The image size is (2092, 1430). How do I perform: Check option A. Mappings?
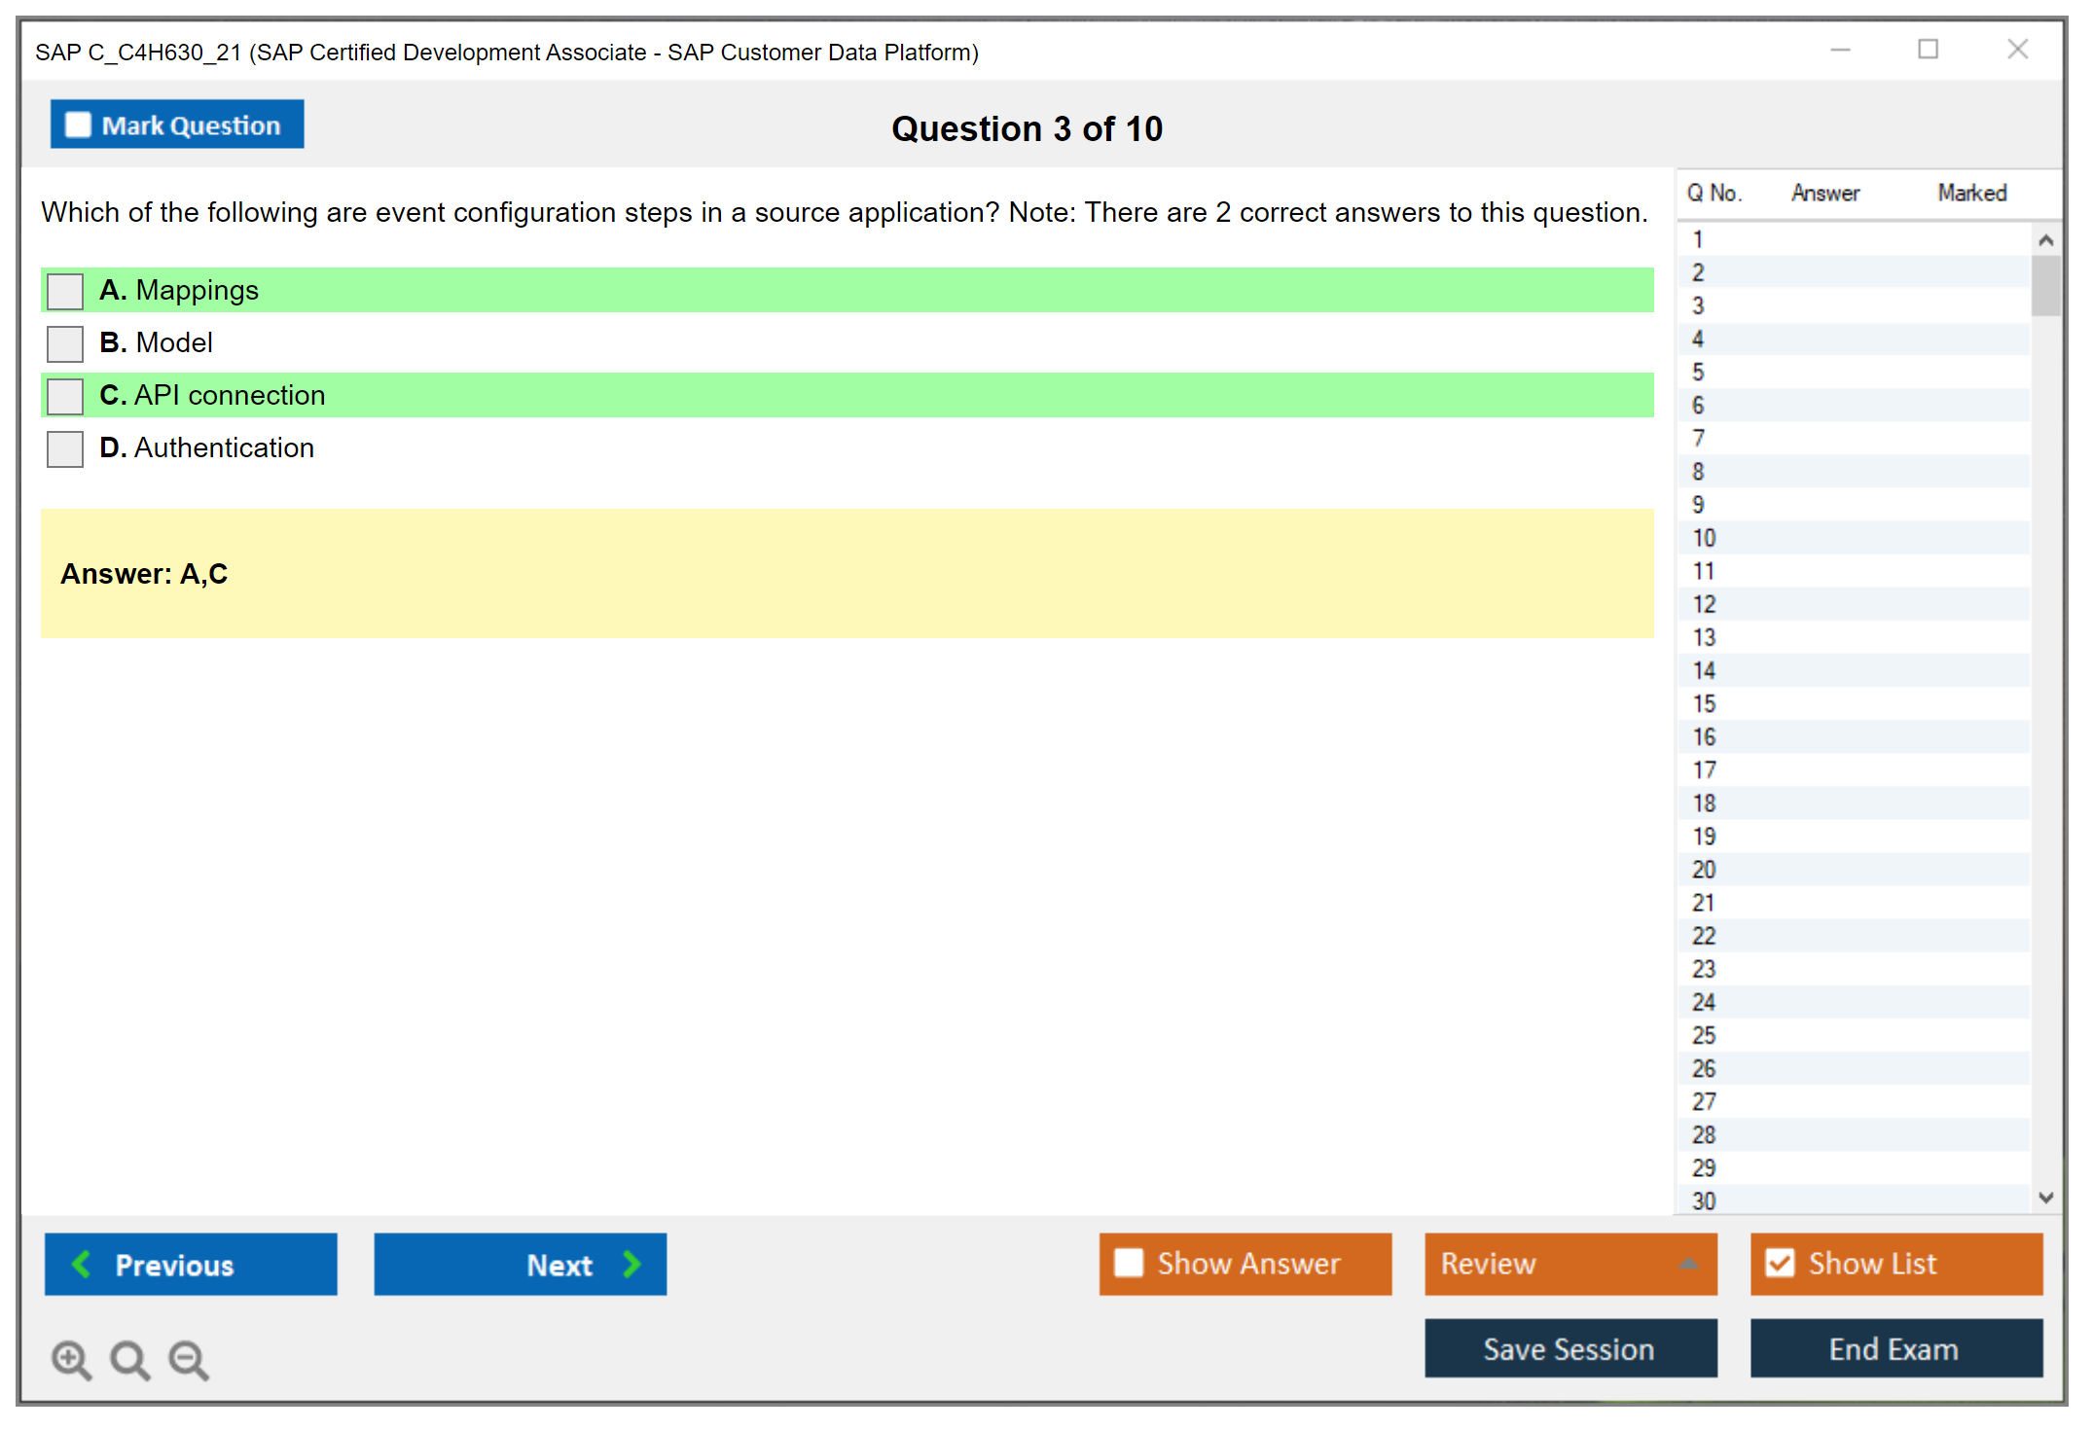[65, 291]
